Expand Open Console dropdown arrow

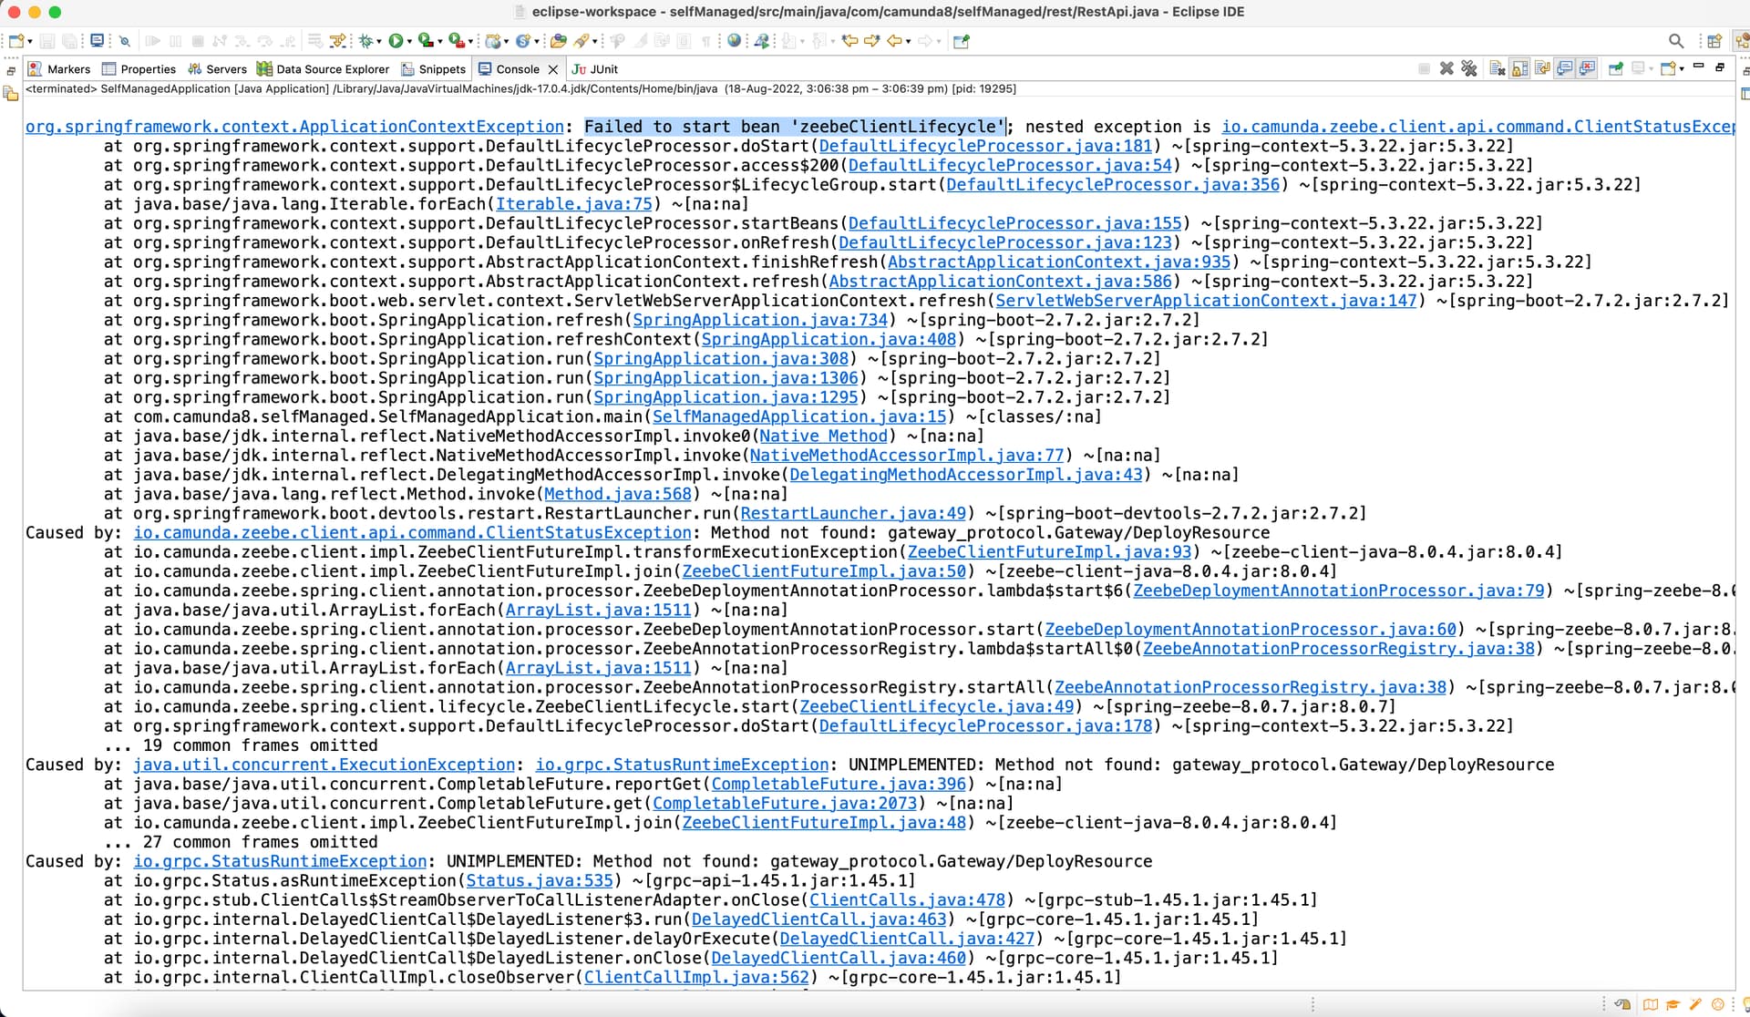point(1682,69)
